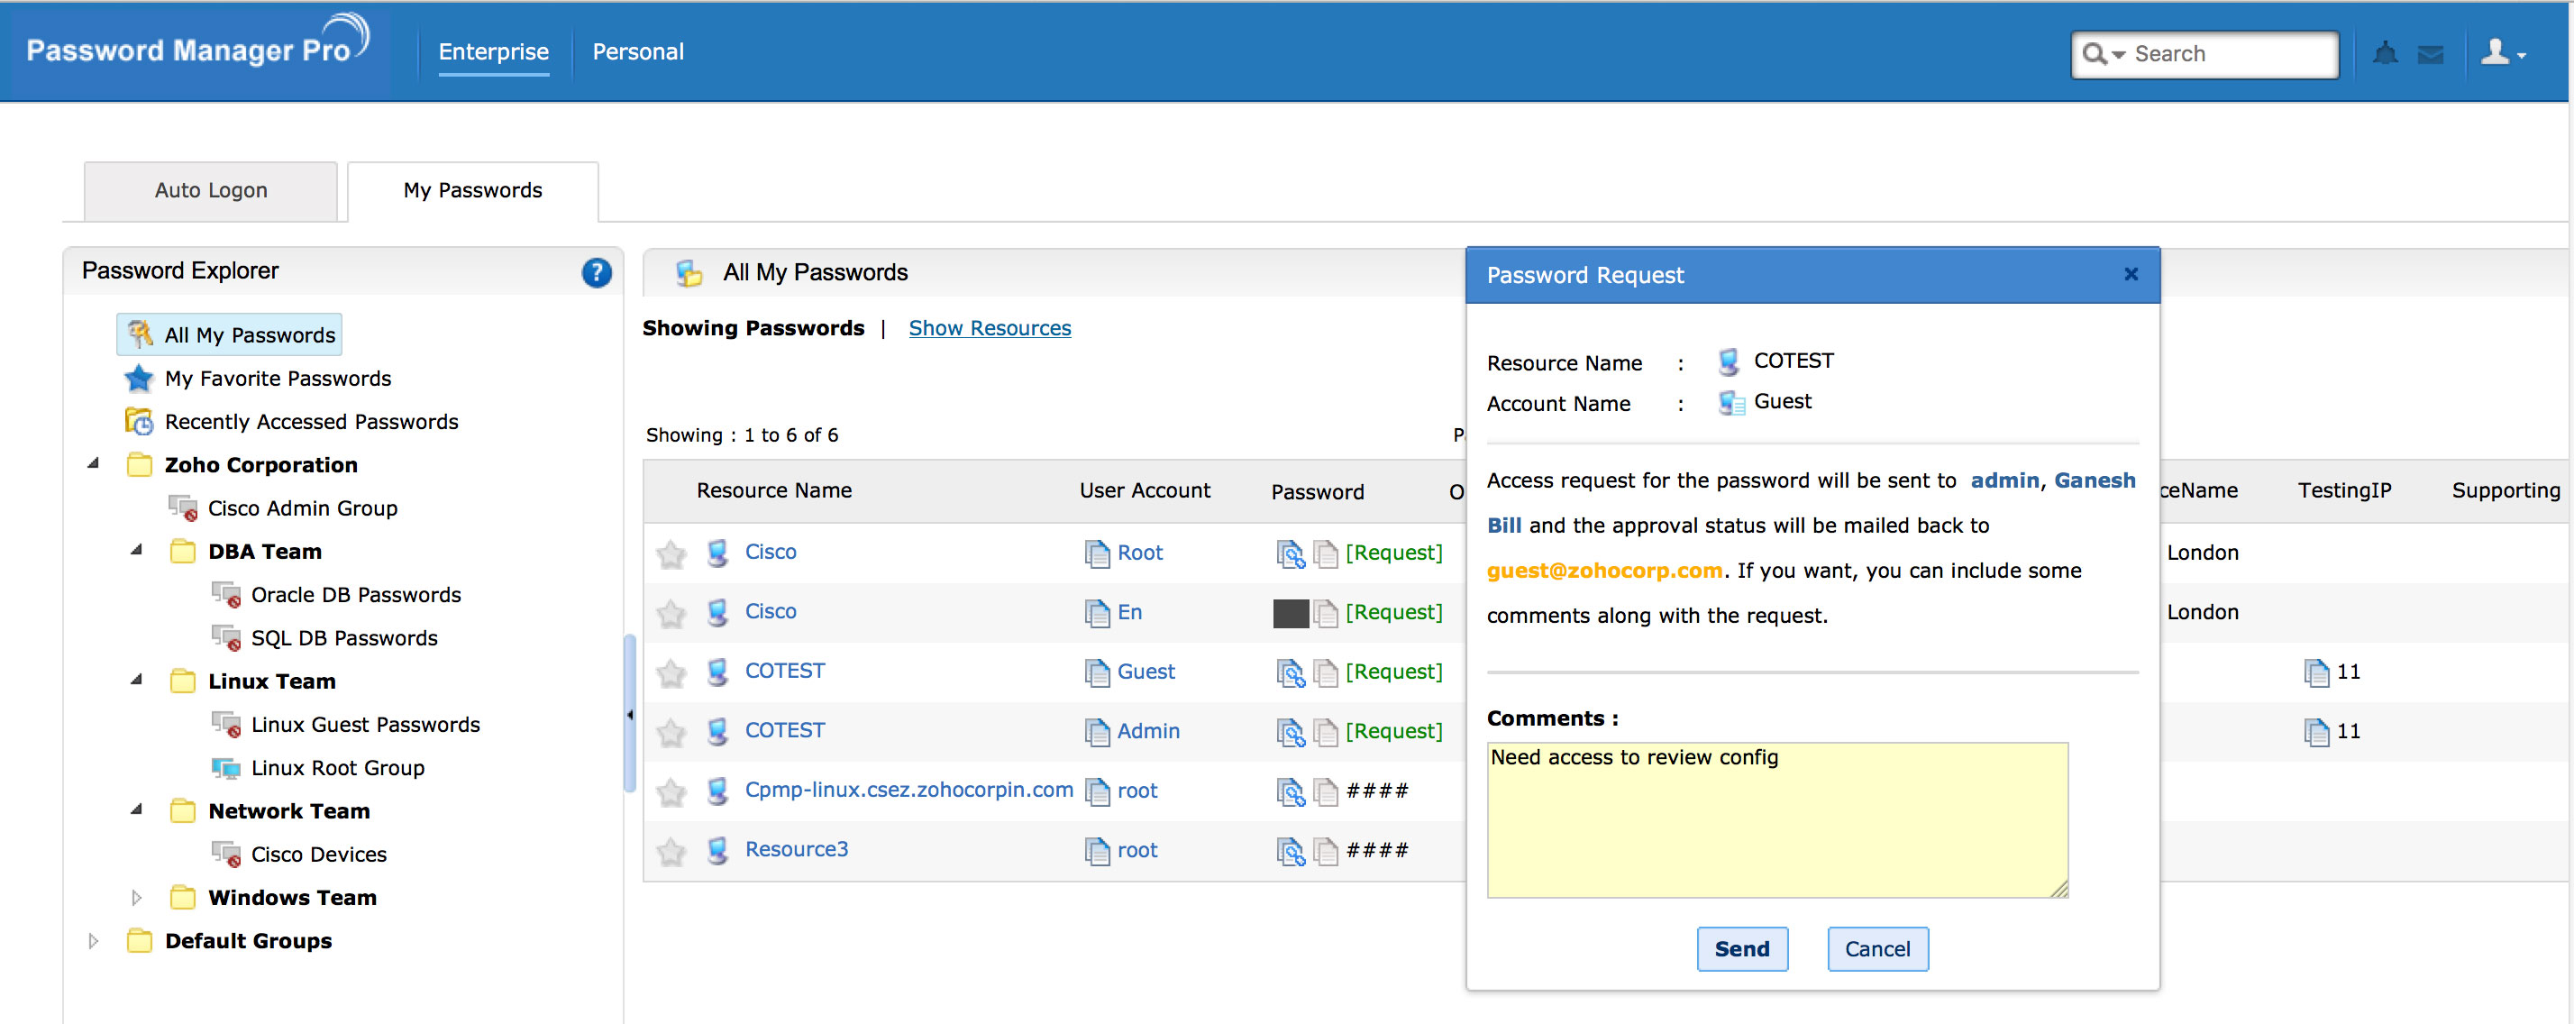The height and width of the screenshot is (1024, 2574).
Task: Click the Password Explorer help icon
Action: [597, 271]
